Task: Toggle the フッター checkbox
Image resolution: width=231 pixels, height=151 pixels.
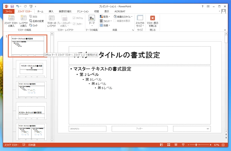Action: click(x=74, y=24)
